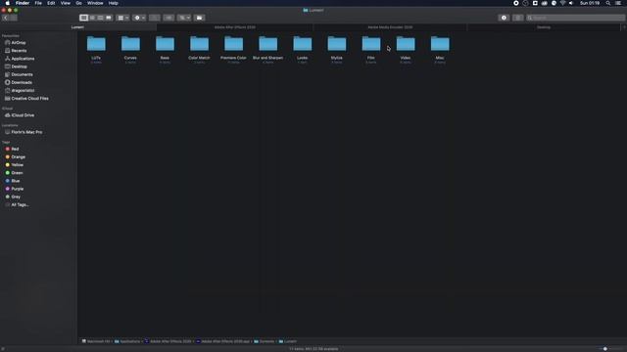Open the File menu
This screenshot has height=352, width=627.
point(38,3)
